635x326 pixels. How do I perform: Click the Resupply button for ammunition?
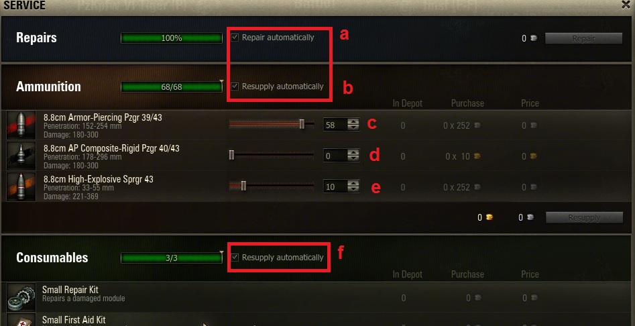[x=584, y=217]
